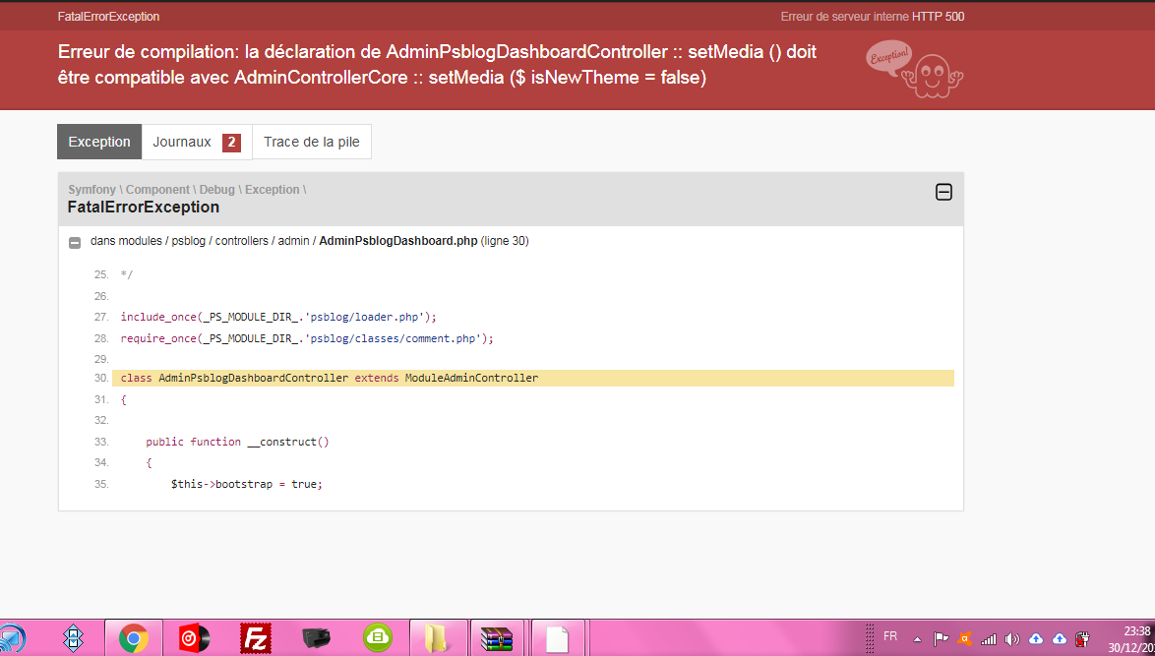Open Google Chrome from the taskbar

click(134, 637)
